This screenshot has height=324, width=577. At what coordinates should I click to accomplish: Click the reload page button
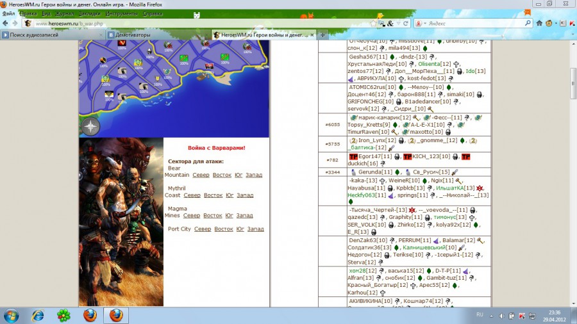coord(406,23)
